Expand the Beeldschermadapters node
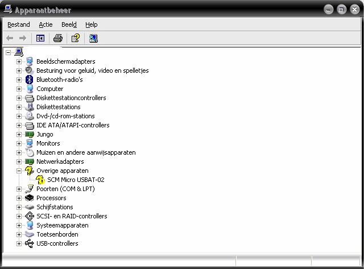 point(19,61)
